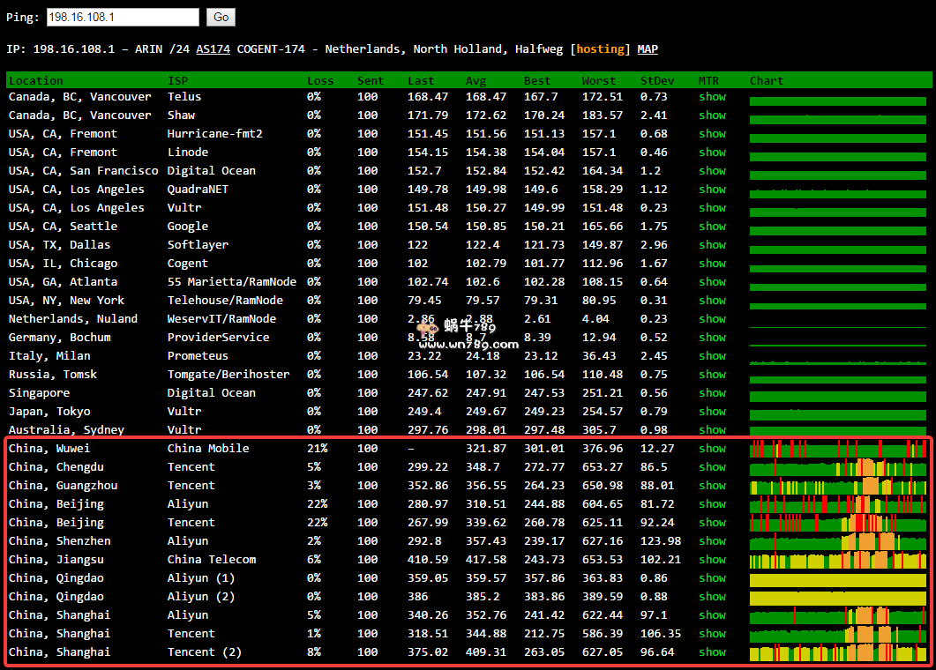The height and width of the screenshot is (670, 936).
Task: Sort results by the Loss column
Action: (319, 80)
